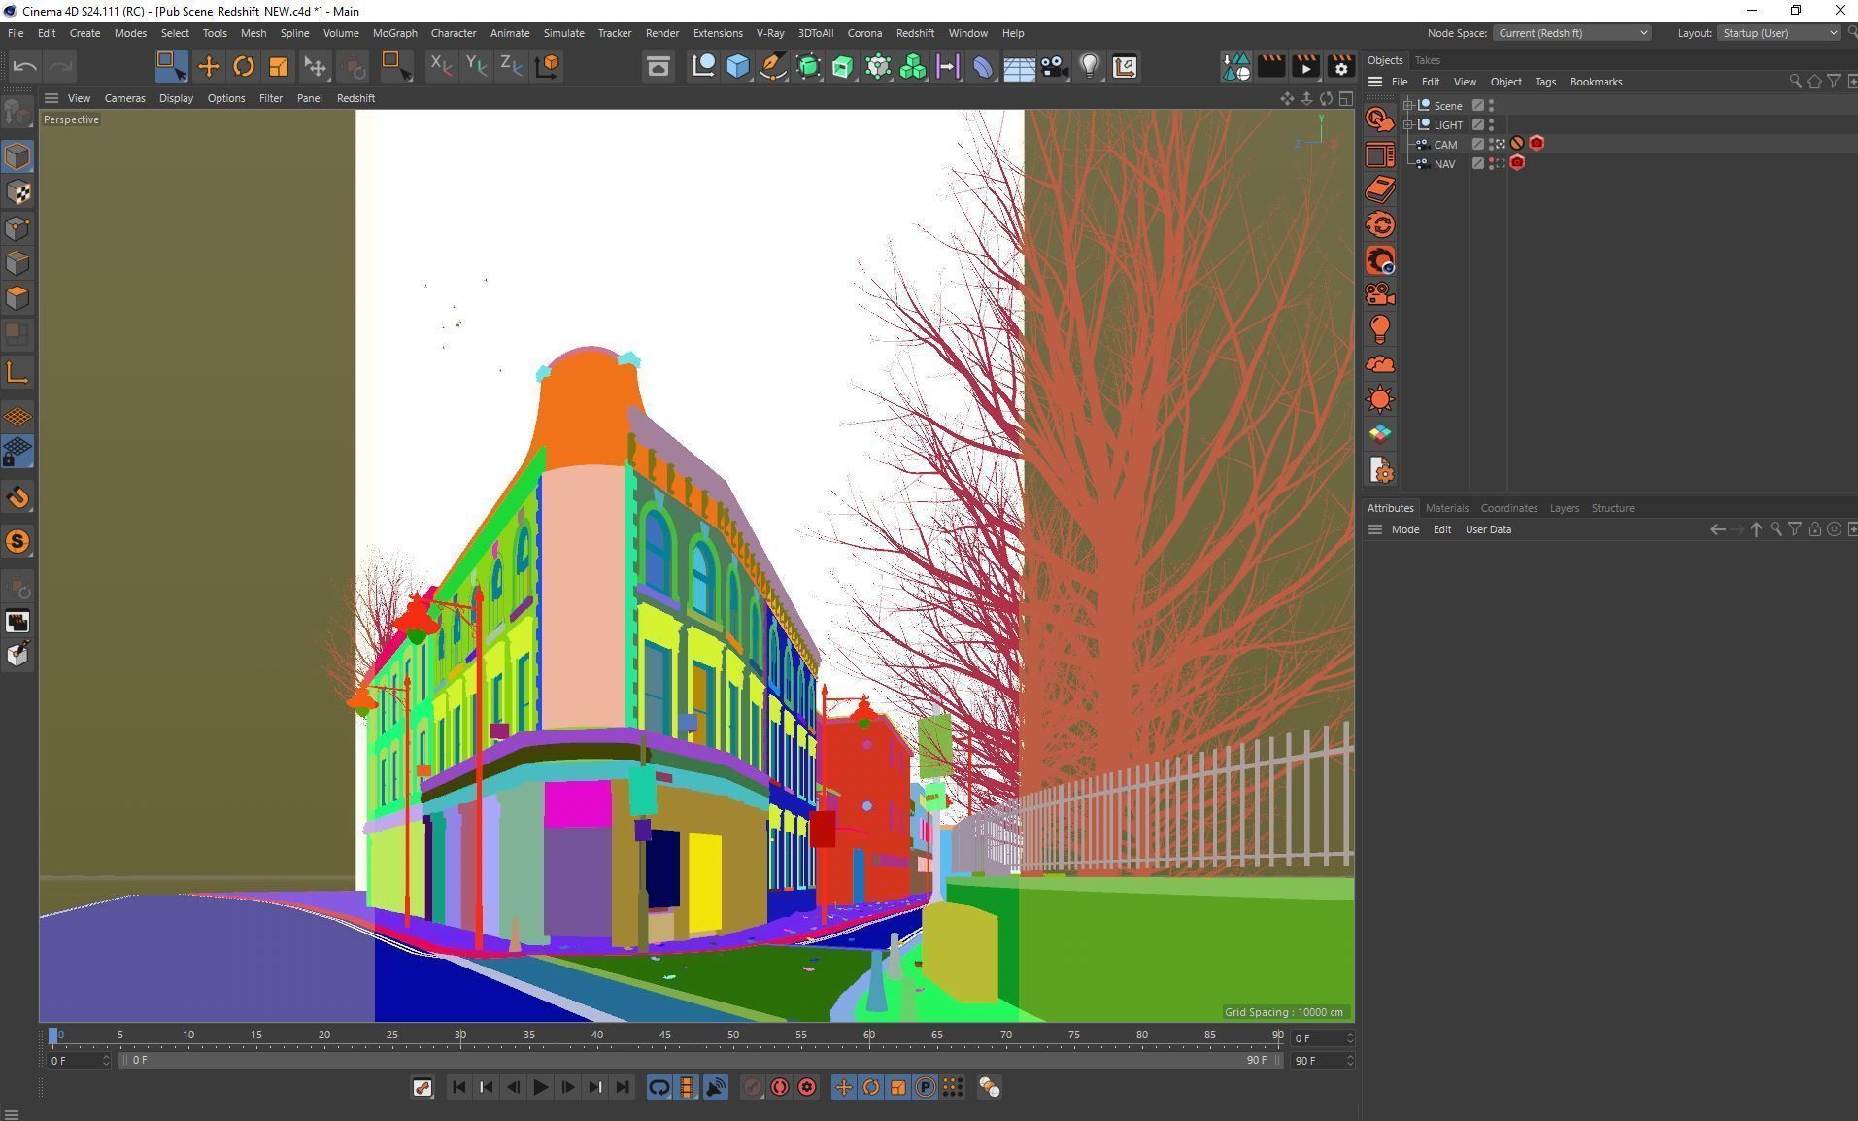Open the Light object icon
This screenshot has height=1121, width=1858.
pos(1090,66)
